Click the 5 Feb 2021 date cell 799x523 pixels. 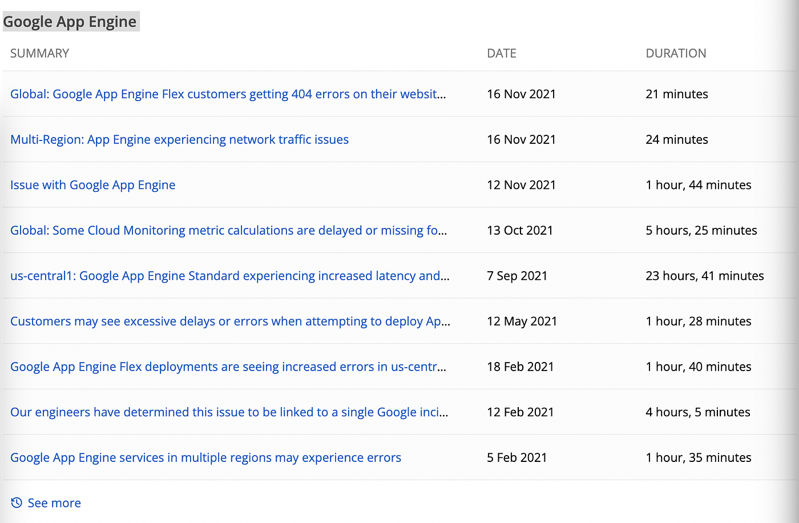pos(516,457)
